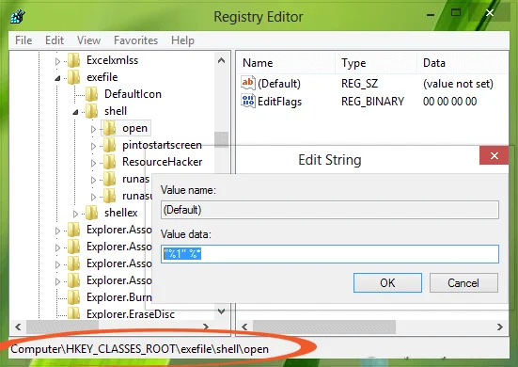Select the ResourceHacker tree label
518x367 pixels.
[163, 162]
